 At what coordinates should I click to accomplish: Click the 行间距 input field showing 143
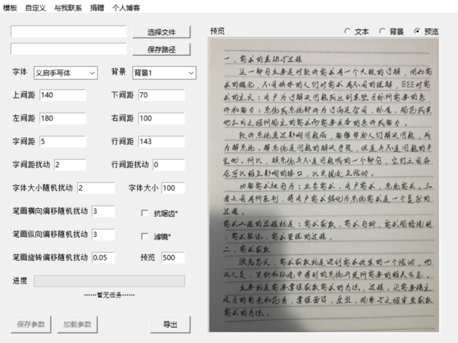point(161,142)
